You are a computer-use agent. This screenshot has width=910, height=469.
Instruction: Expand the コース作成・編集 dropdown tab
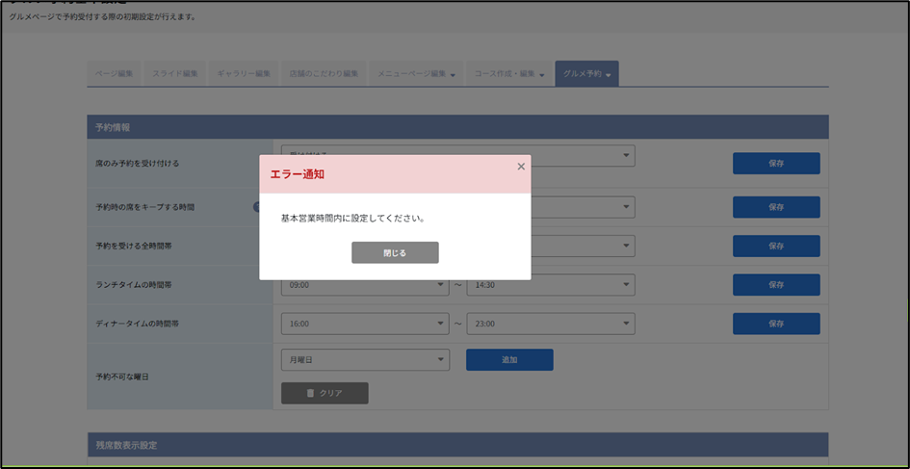[509, 74]
